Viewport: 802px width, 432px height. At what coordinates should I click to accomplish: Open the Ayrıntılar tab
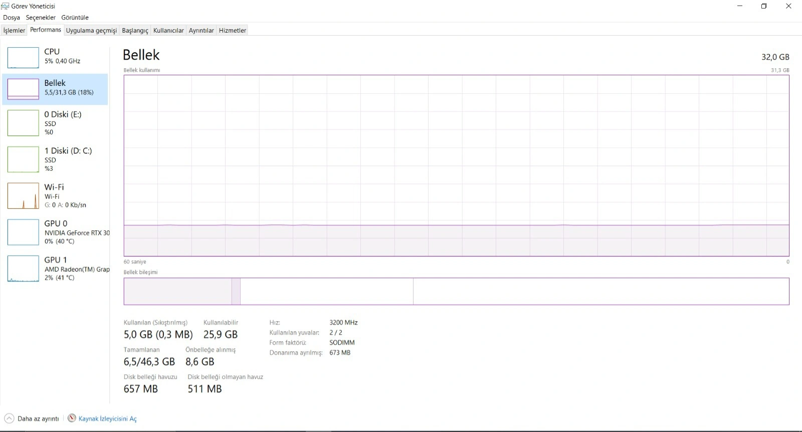point(201,31)
